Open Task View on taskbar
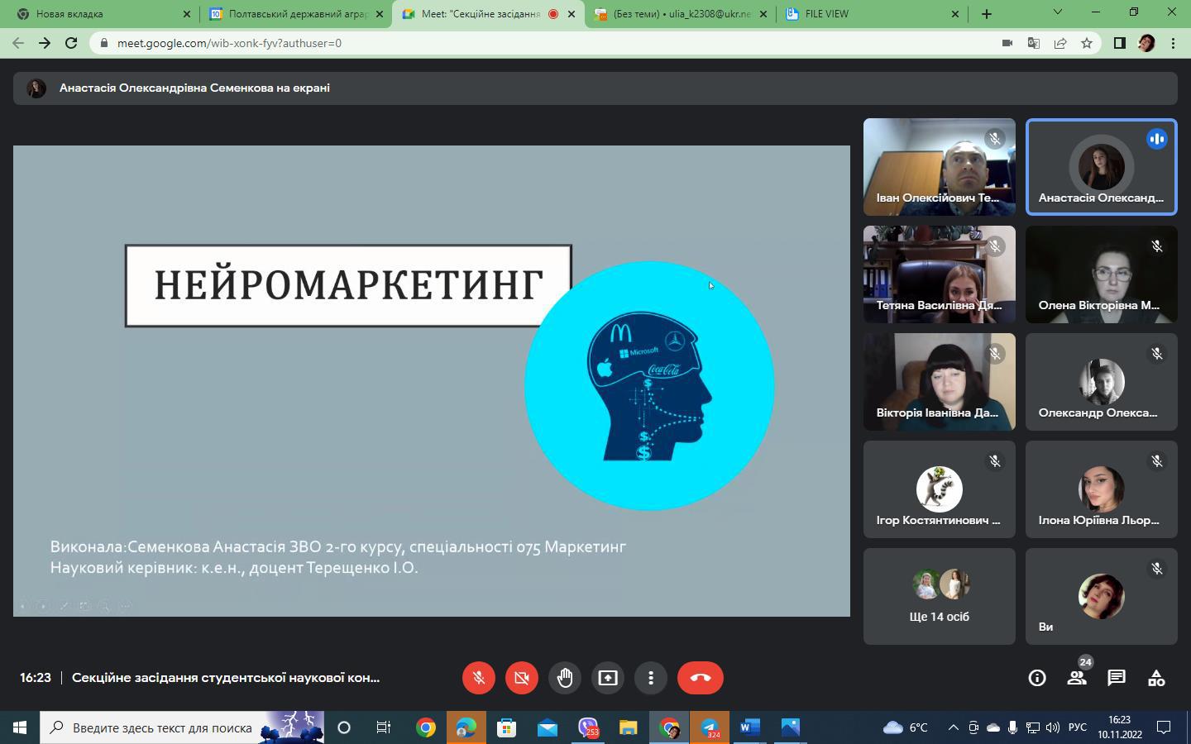The height and width of the screenshot is (744, 1191). pos(384,727)
